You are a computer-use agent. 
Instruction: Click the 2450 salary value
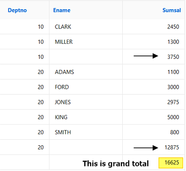pyautogui.click(x=173, y=27)
